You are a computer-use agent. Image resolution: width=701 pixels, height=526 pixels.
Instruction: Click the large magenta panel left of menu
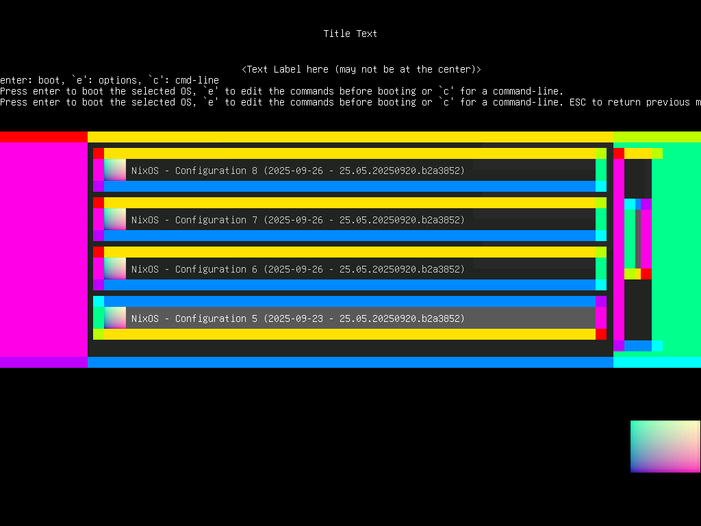(x=44, y=249)
